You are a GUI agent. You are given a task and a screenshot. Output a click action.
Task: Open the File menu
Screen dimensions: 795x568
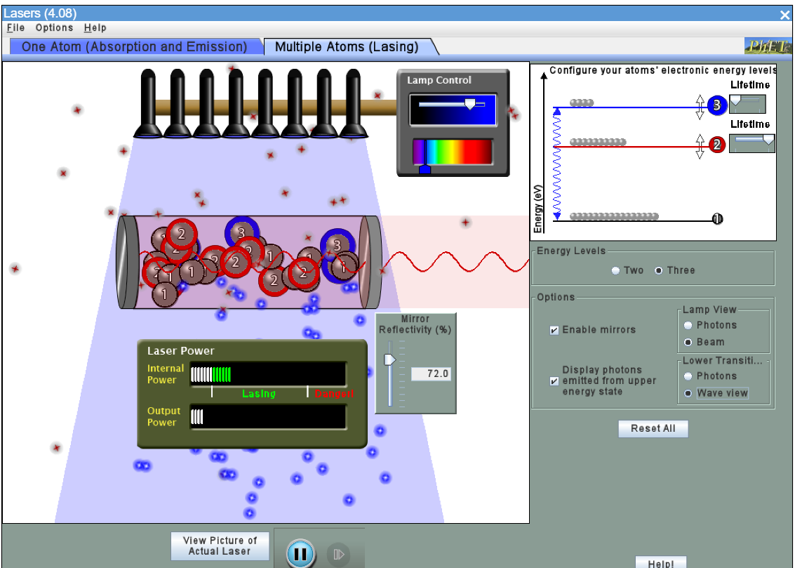click(15, 28)
